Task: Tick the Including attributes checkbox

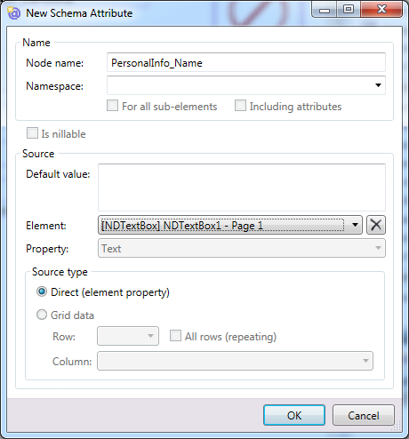Action: [240, 106]
